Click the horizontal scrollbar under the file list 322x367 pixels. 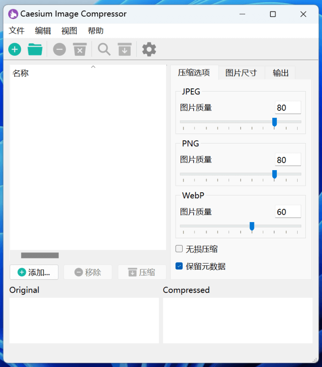tap(40, 255)
